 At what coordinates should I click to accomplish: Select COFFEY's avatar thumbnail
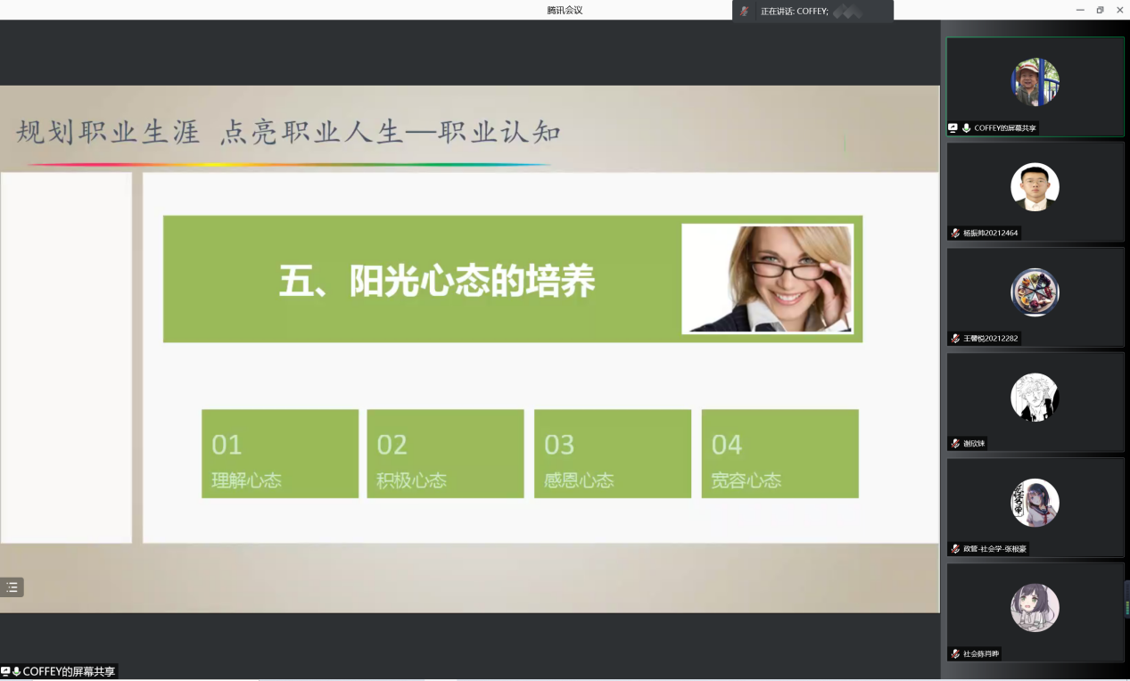(1035, 82)
